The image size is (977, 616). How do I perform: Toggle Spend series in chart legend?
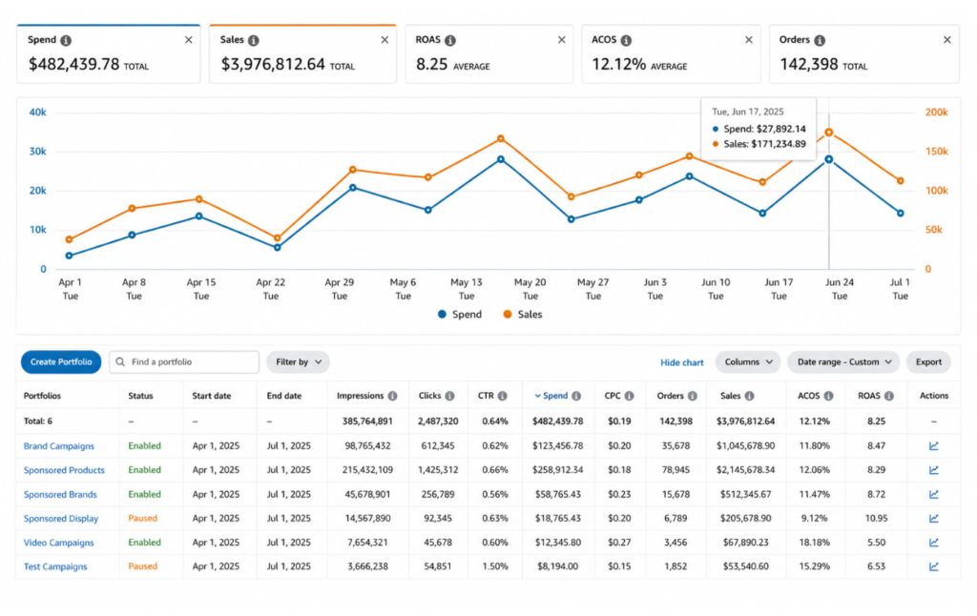pos(460,315)
